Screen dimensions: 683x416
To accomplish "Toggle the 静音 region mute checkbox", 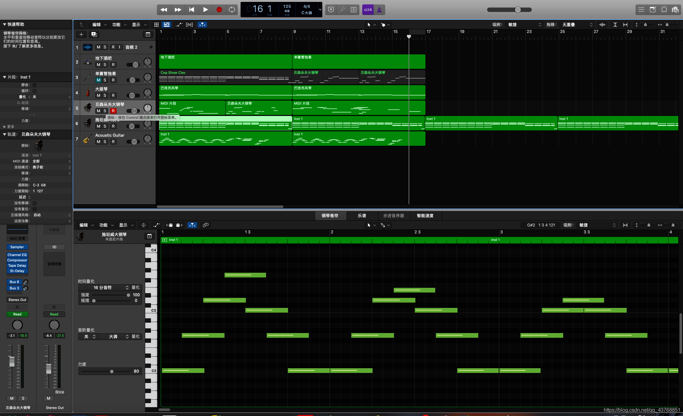I will [x=35, y=85].
